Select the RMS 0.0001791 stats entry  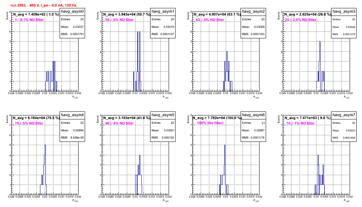point(72,34)
